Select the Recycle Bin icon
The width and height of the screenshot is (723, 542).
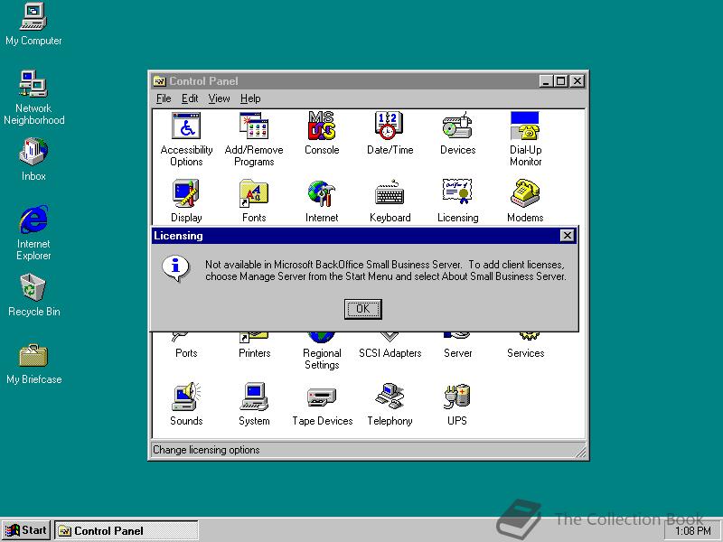coord(33,295)
